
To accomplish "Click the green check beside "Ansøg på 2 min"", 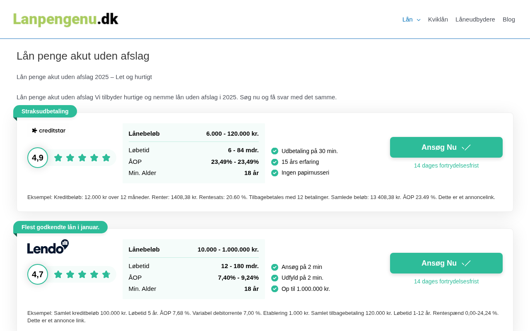I will click(275, 267).
